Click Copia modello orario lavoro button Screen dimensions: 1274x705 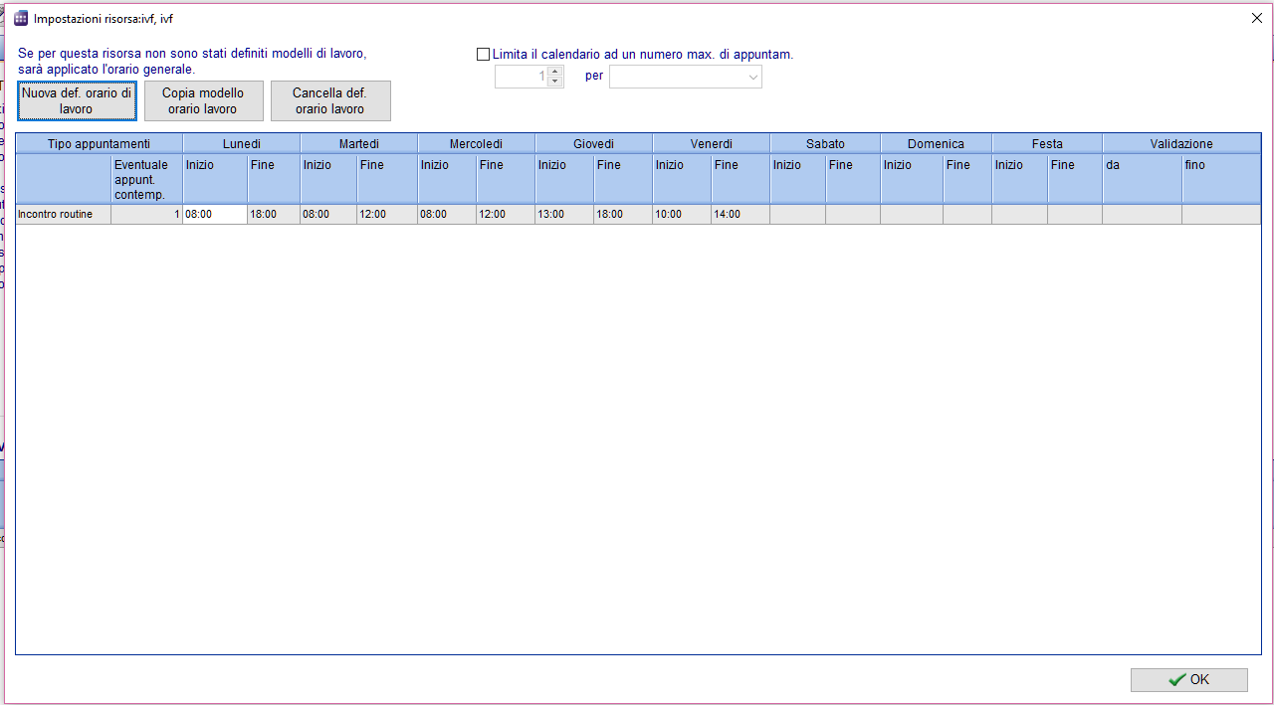click(203, 100)
